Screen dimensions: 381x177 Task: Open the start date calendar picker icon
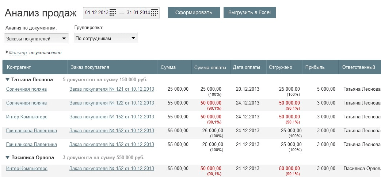coord(113,13)
